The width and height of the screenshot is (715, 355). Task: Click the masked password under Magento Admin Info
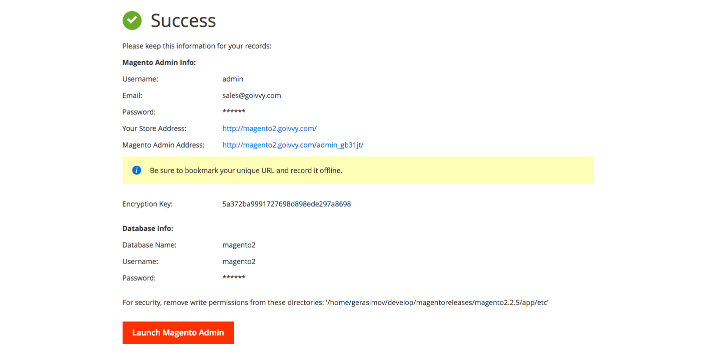point(234,112)
